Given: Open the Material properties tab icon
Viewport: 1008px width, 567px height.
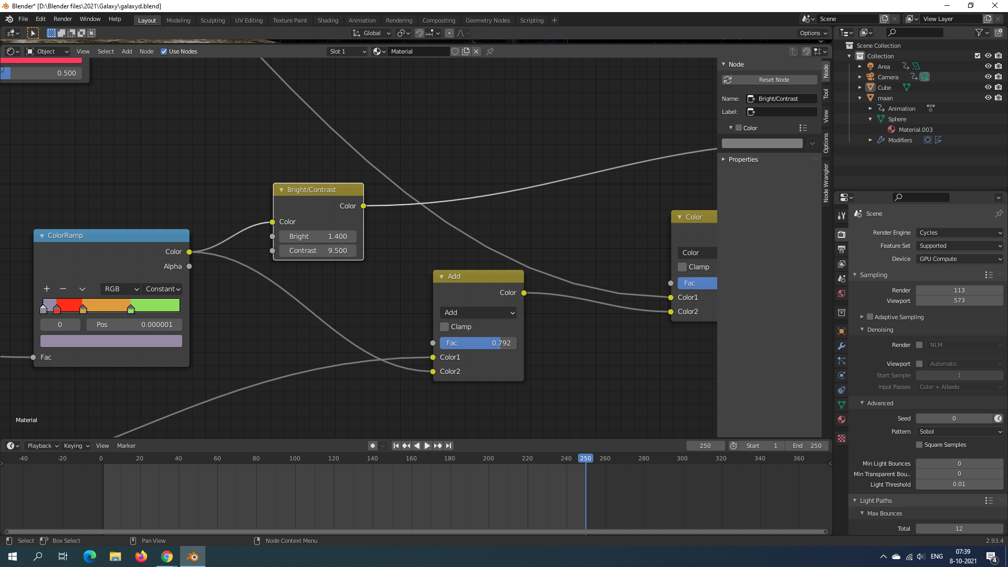Looking at the screenshot, I should pyautogui.click(x=842, y=419).
